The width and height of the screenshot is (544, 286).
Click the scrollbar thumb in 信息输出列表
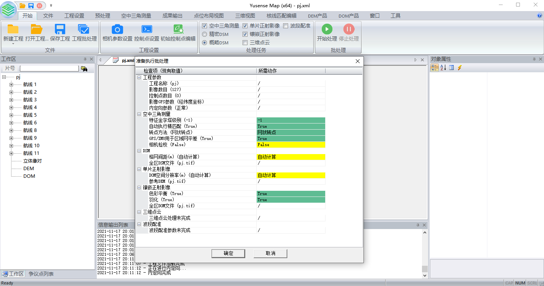click(x=424, y=269)
